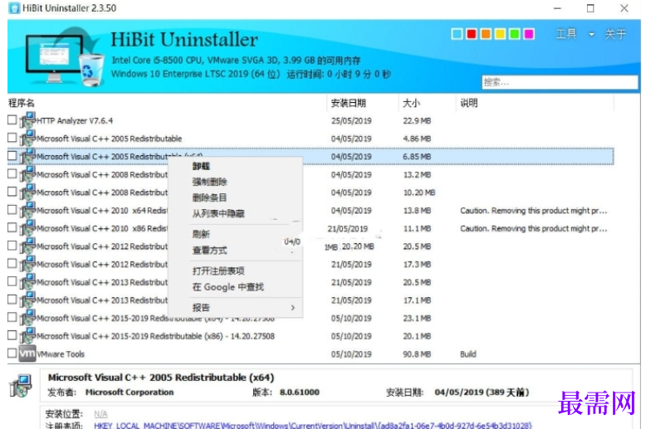Click the 搜索 search input field
This screenshot has height=429, width=651.
coord(560,82)
